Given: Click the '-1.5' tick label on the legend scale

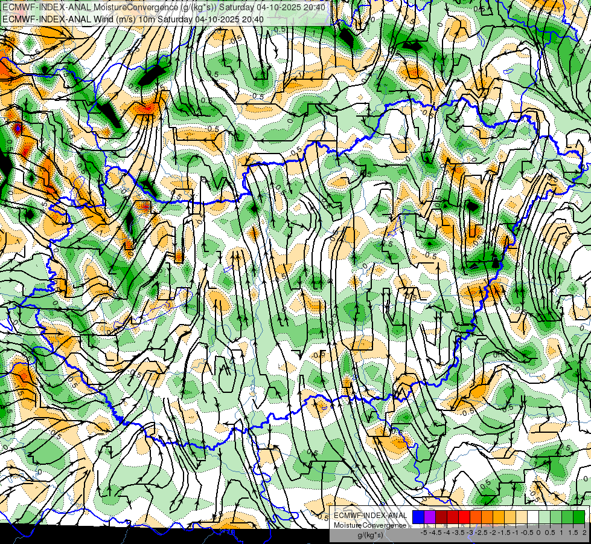Looking at the screenshot, I should point(504,533).
